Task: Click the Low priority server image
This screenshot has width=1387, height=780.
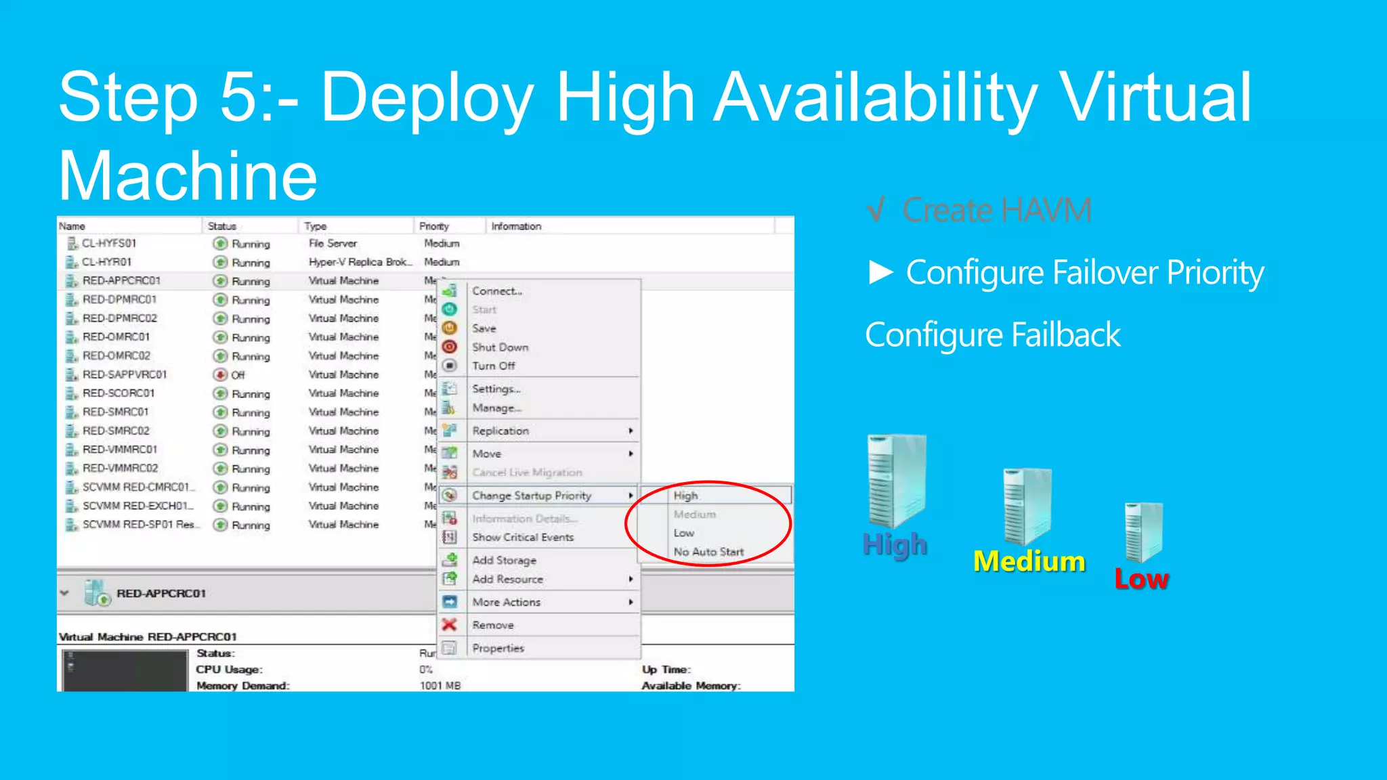Action: click(x=1144, y=532)
